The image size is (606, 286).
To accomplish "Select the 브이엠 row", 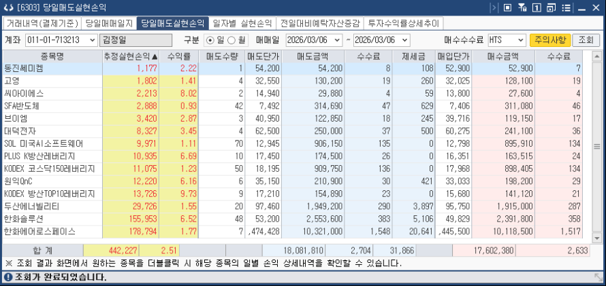I will click(293, 119).
